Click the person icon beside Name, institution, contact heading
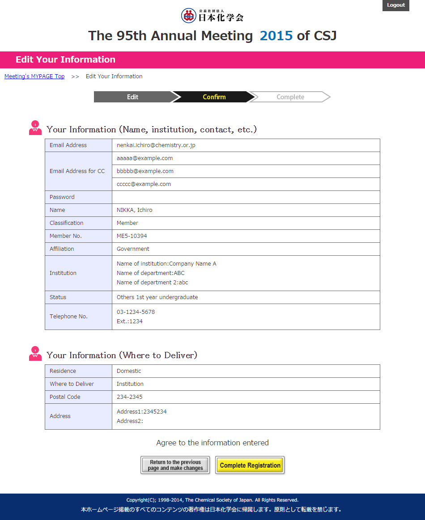This screenshot has width=425, height=520. click(x=35, y=128)
